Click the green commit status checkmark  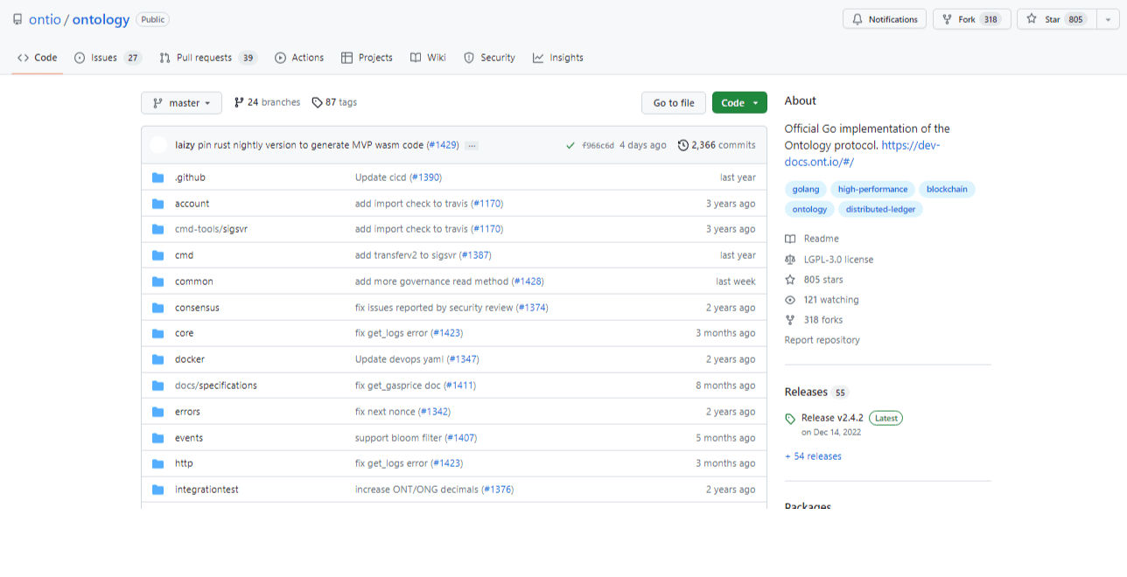click(570, 145)
